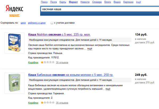159x109 pixels.
Task: Expand 'ещё' in the Бибикаша description
Action: 108,89
